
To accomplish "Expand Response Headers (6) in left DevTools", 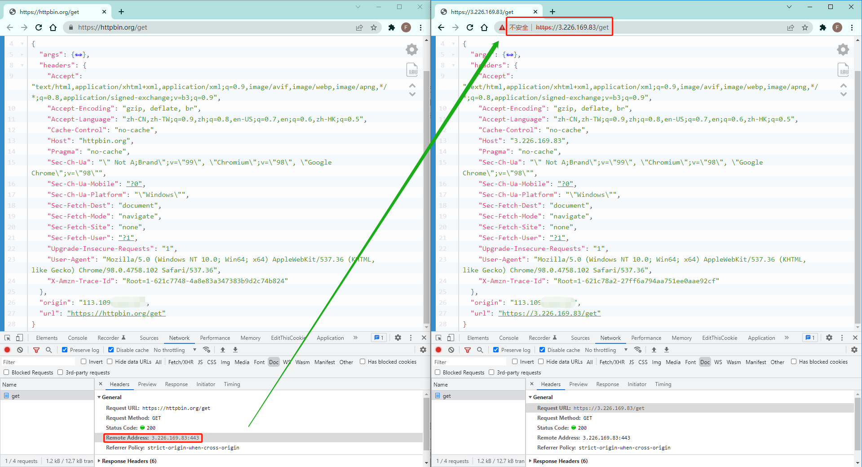I will coord(99,461).
